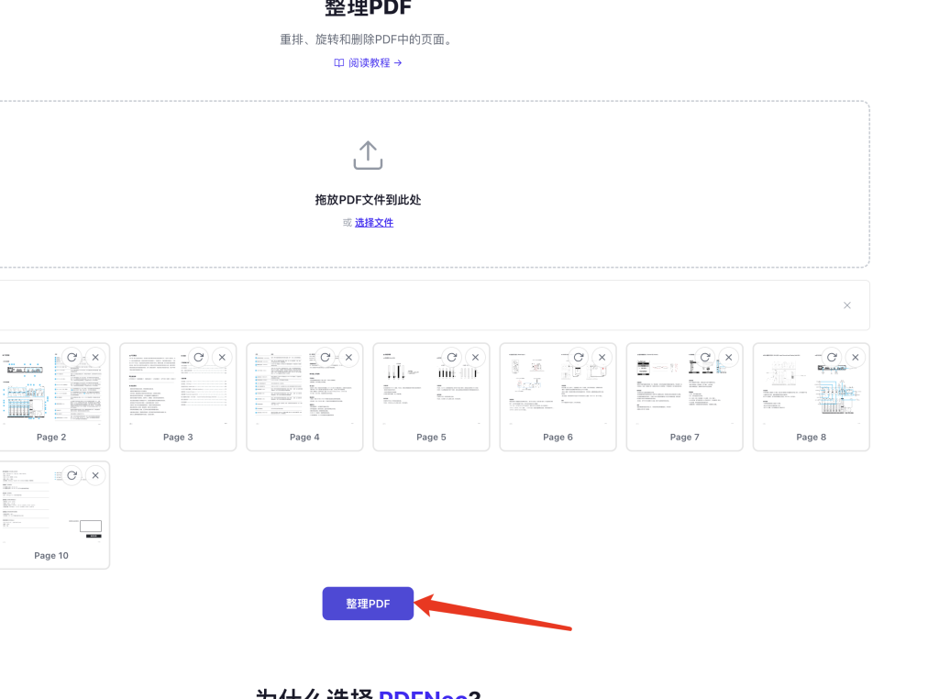
Task: Select the Page 7 thumbnail preview
Action: tap(684, 397)
